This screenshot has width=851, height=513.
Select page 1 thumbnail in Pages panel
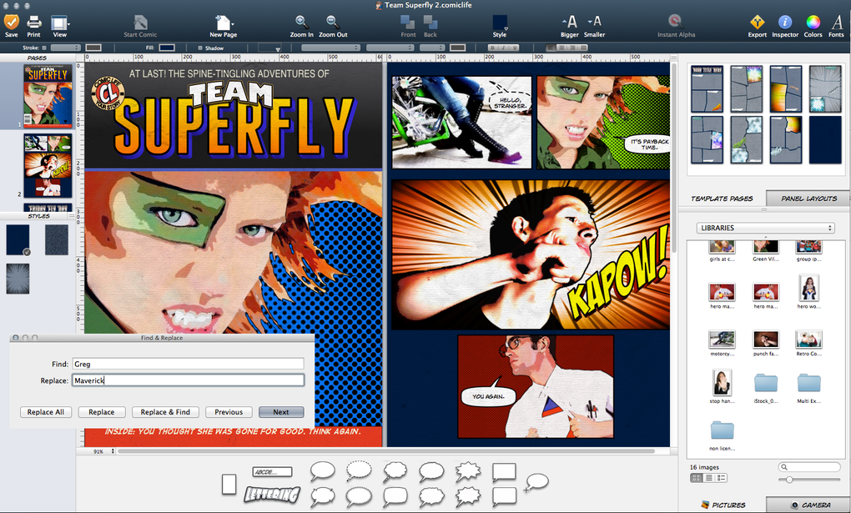click(48, 96)
